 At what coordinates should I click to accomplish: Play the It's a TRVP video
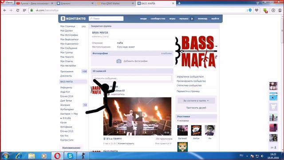(137, 116)
